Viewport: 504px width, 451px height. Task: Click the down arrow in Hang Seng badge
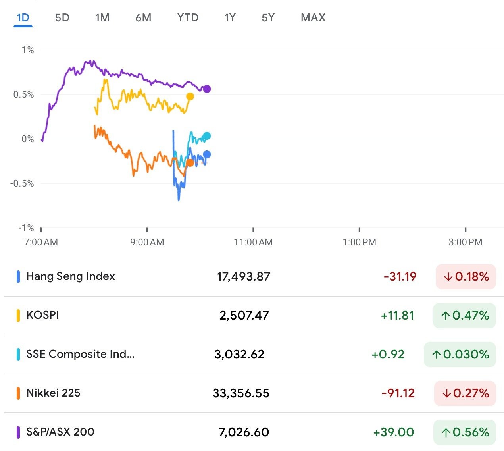[x=448, y=277]
